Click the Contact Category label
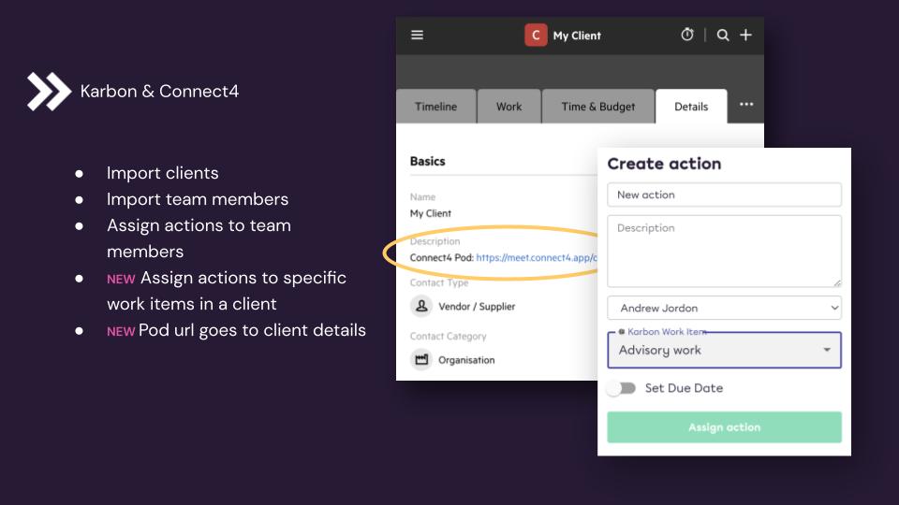This screenshot has width=899, height=505. [x=449, y=336]
